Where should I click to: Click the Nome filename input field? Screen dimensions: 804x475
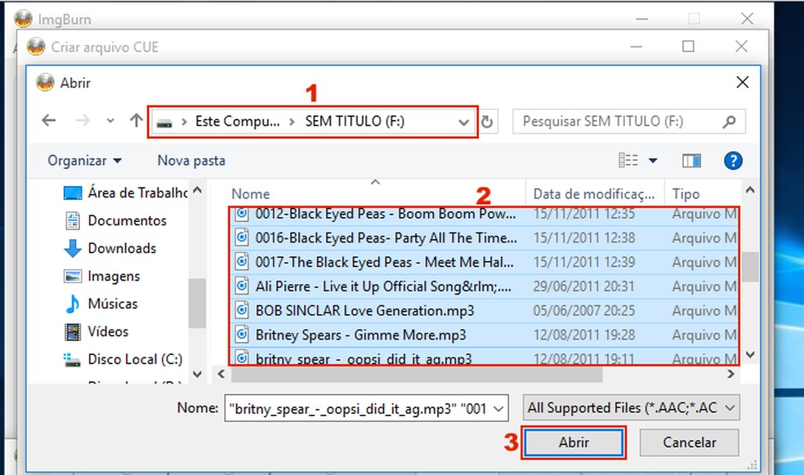pos(359,408)
